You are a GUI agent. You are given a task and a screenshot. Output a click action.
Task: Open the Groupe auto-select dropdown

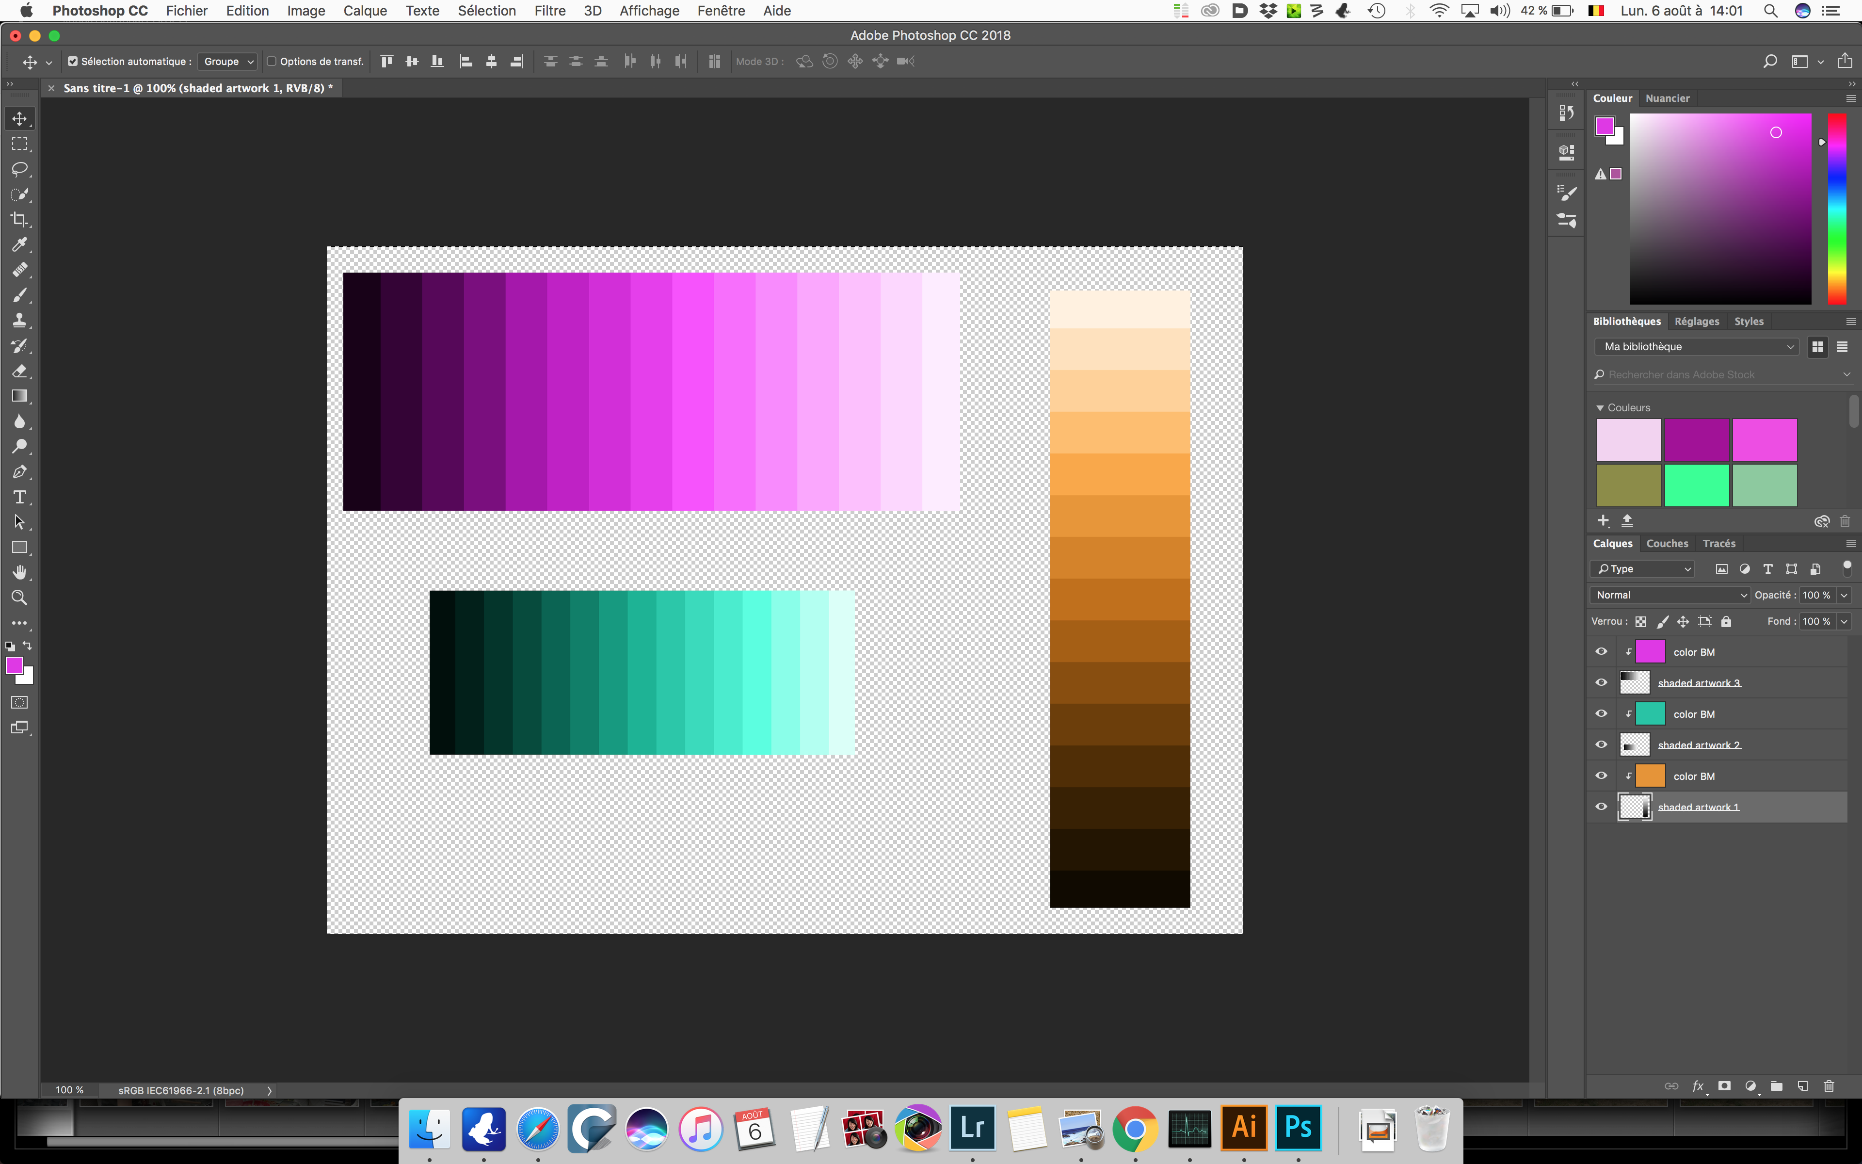point(228,62)
